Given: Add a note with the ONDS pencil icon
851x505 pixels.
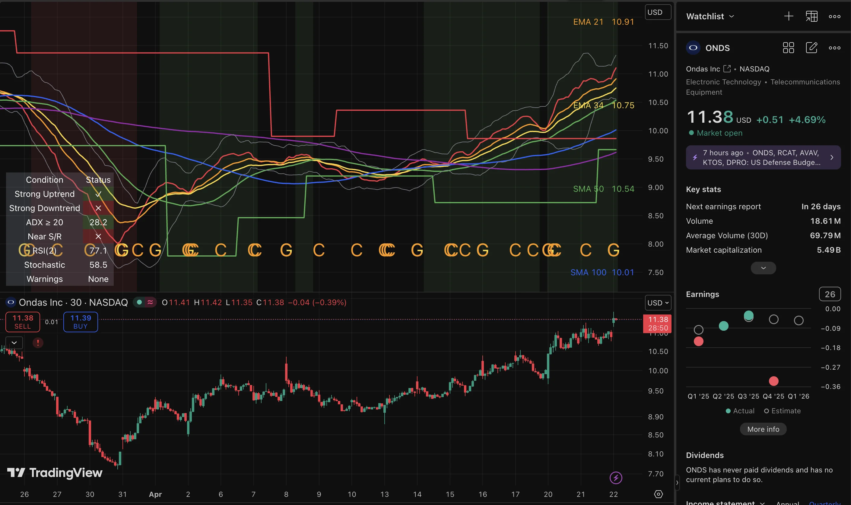Looking at the screenshot, I should pyautogui.click(x=811, y=48).
